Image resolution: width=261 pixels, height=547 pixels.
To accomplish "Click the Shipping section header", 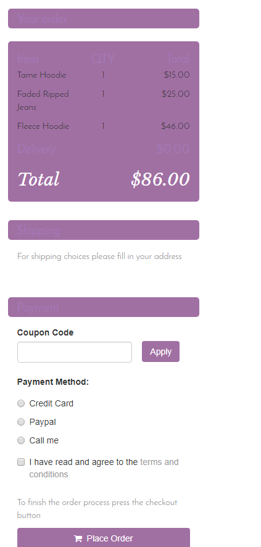I will (104, 230).
